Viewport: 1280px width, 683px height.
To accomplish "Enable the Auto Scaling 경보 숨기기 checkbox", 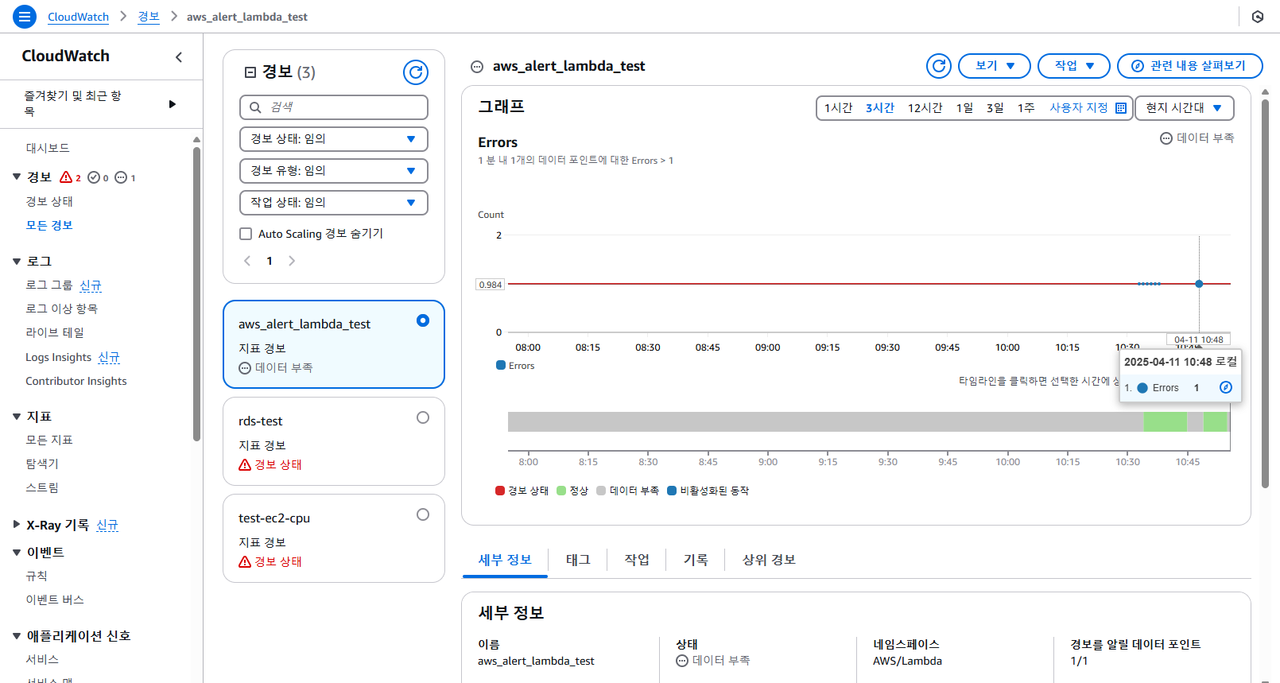I will (x=246, y=234).
